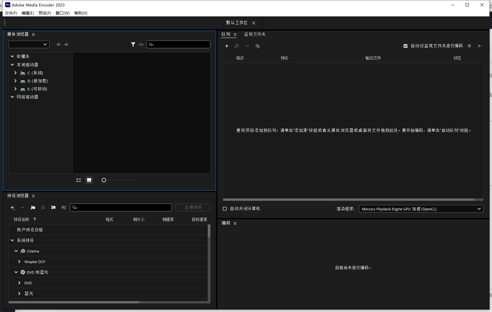Expand the D: (新加卷) drive
This screenshot has height=312, width=492.
click(15, 81)
